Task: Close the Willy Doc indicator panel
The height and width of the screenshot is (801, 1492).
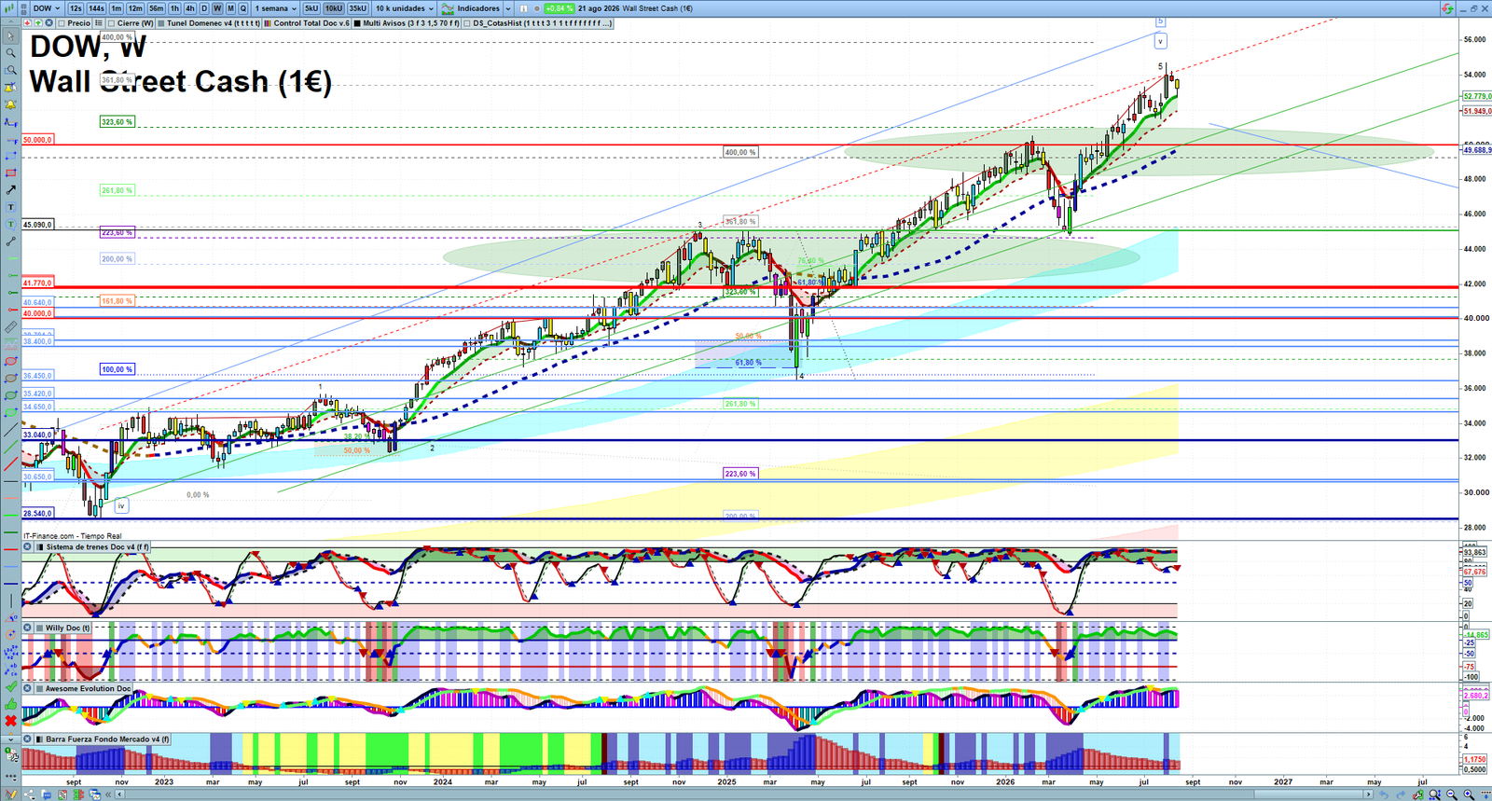Action: click(x=27, y=628)
